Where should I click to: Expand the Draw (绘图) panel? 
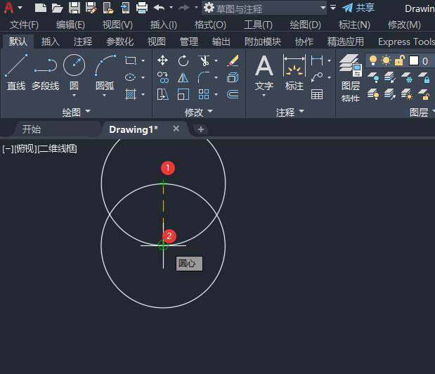76,112
